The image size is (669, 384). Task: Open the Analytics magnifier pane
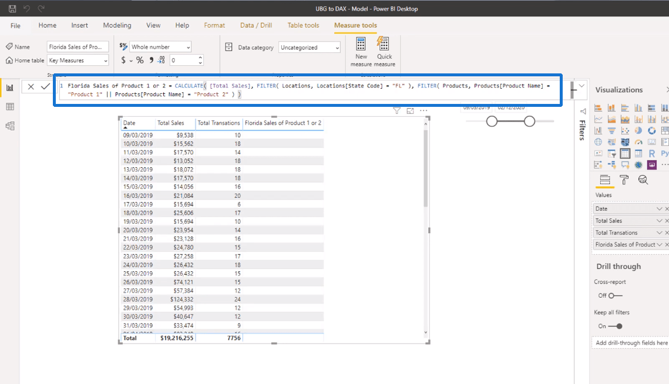(643, 180)
